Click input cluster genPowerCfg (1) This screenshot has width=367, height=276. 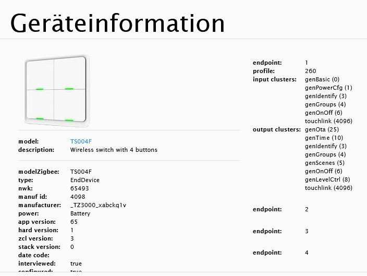click(x=328, y=88)
